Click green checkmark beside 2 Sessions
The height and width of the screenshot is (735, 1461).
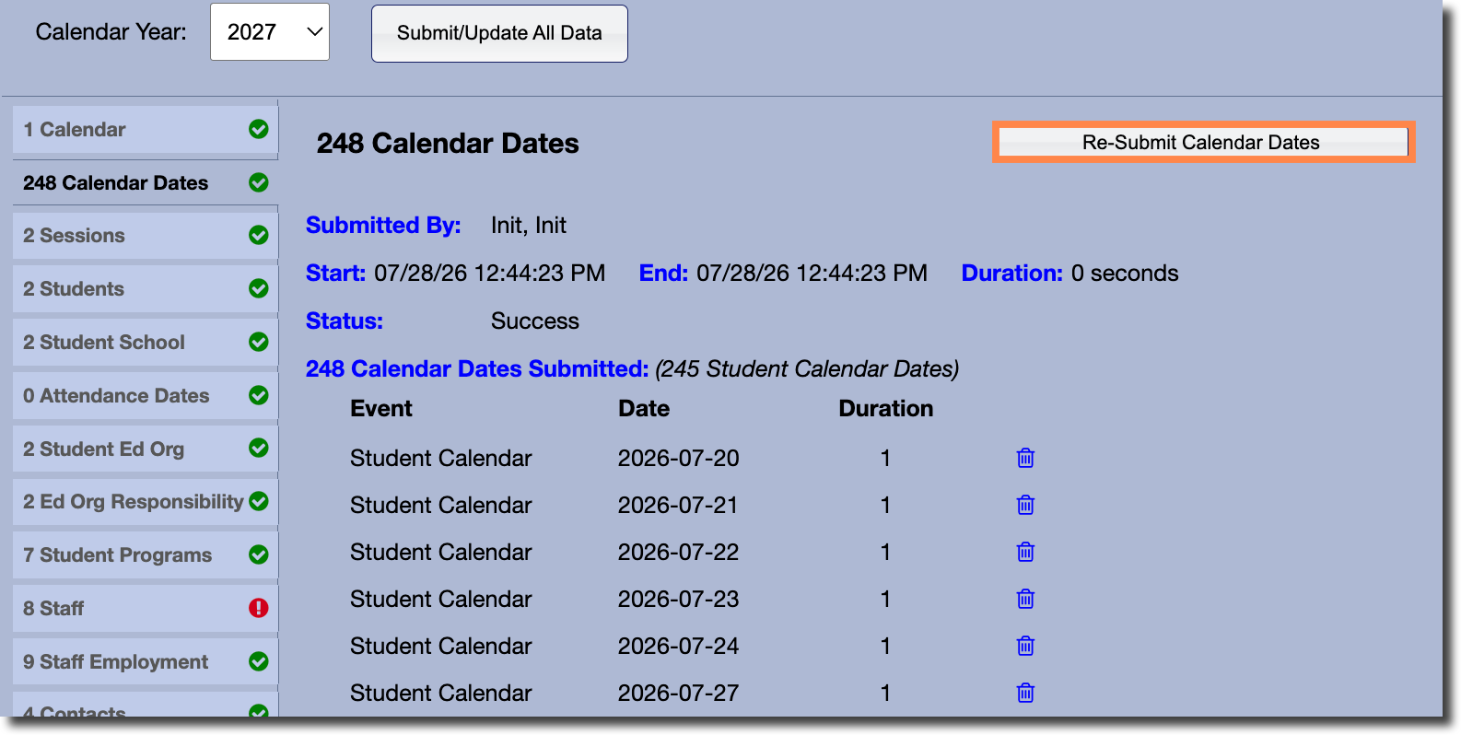pos(259,235)
